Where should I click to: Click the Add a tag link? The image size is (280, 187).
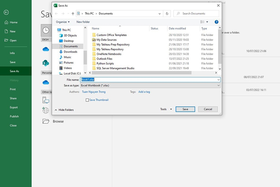(x=144, y=92)
